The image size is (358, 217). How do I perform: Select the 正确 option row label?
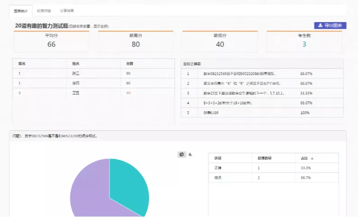coord(218,168)
